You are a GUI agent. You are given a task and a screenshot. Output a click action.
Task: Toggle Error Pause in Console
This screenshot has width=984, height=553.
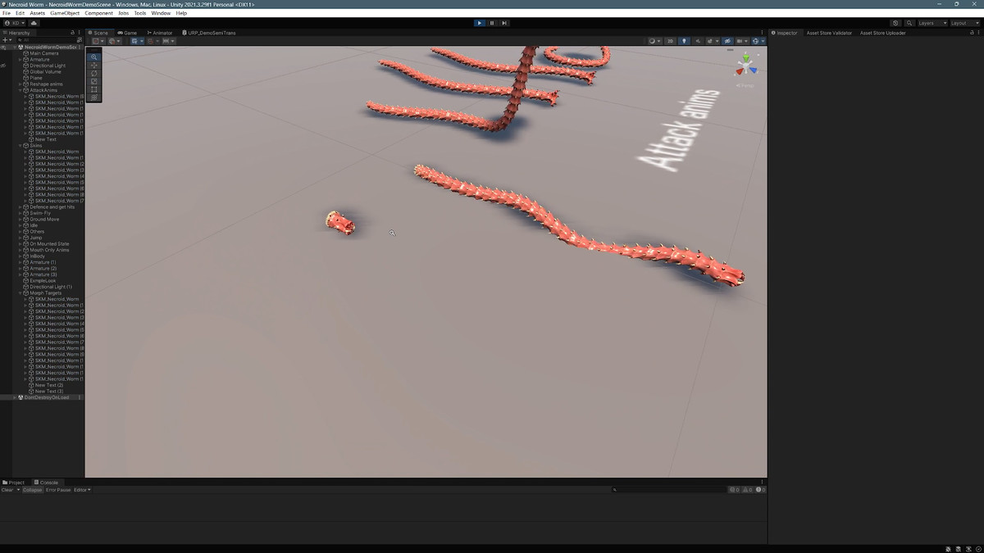58,490
